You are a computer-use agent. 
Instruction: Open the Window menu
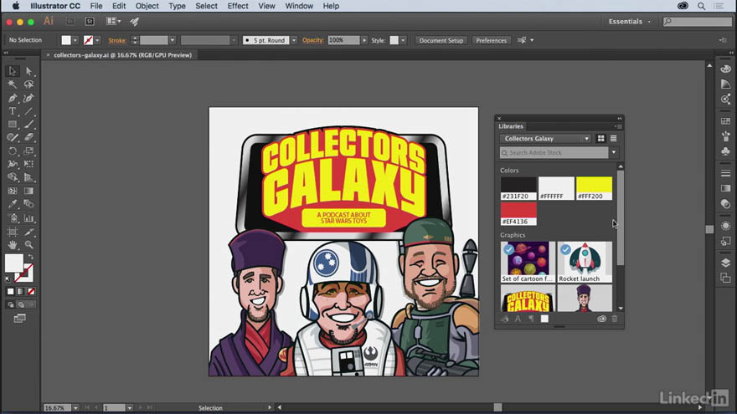coord(299,6)
